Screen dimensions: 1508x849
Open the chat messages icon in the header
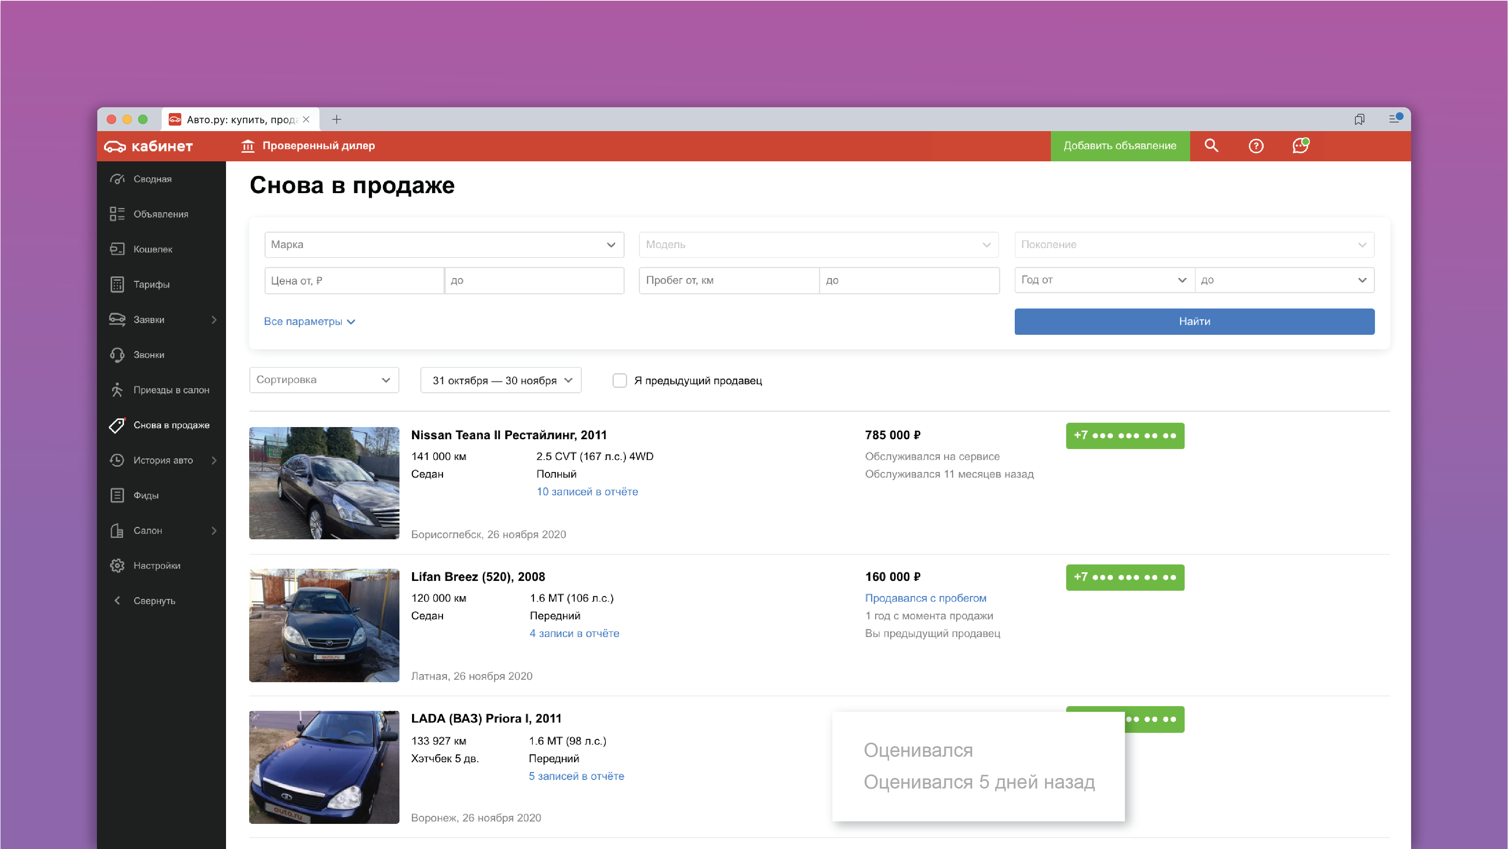point(1300,145)
